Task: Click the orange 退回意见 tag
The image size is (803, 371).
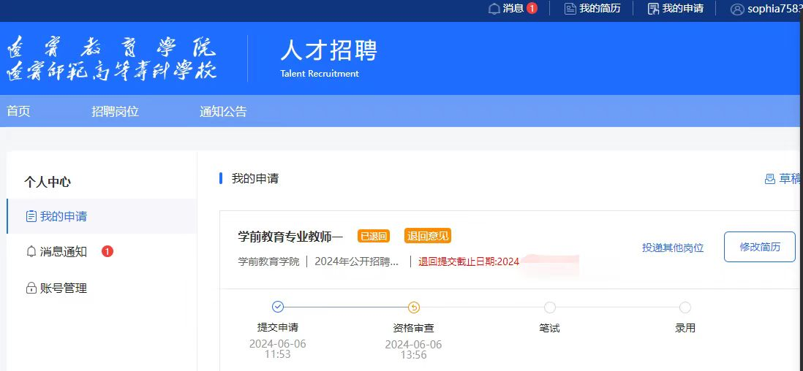Action: [428, 236]
